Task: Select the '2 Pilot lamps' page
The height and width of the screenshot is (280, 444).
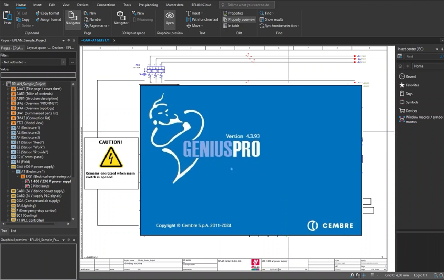Action: pos(39,186)
